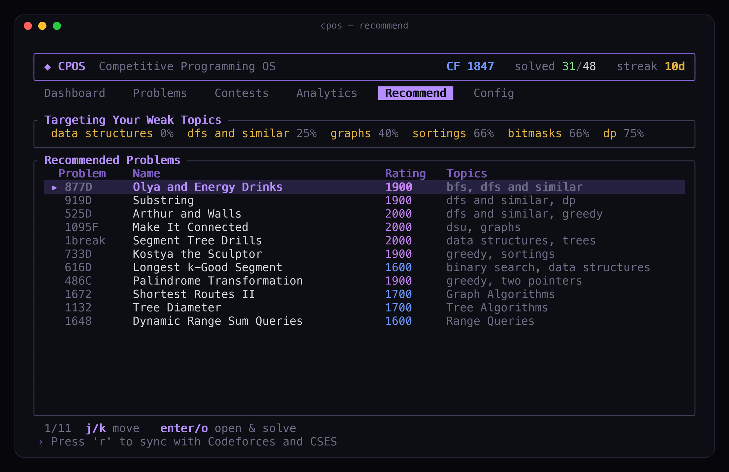Pick the Shortest Routes II problem

(x=364, y=294)
